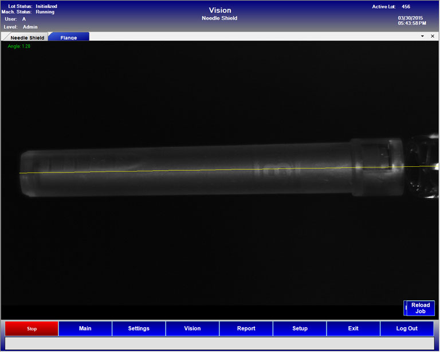440x352 pixels.
Task: Log Out of the Admin session
Action: click(407, 328)
